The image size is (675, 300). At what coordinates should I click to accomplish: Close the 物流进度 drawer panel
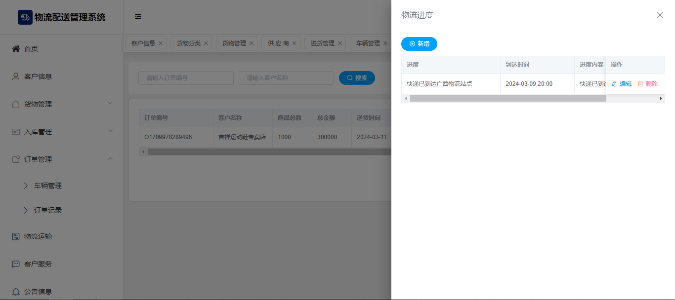click(x=660, y=15)
